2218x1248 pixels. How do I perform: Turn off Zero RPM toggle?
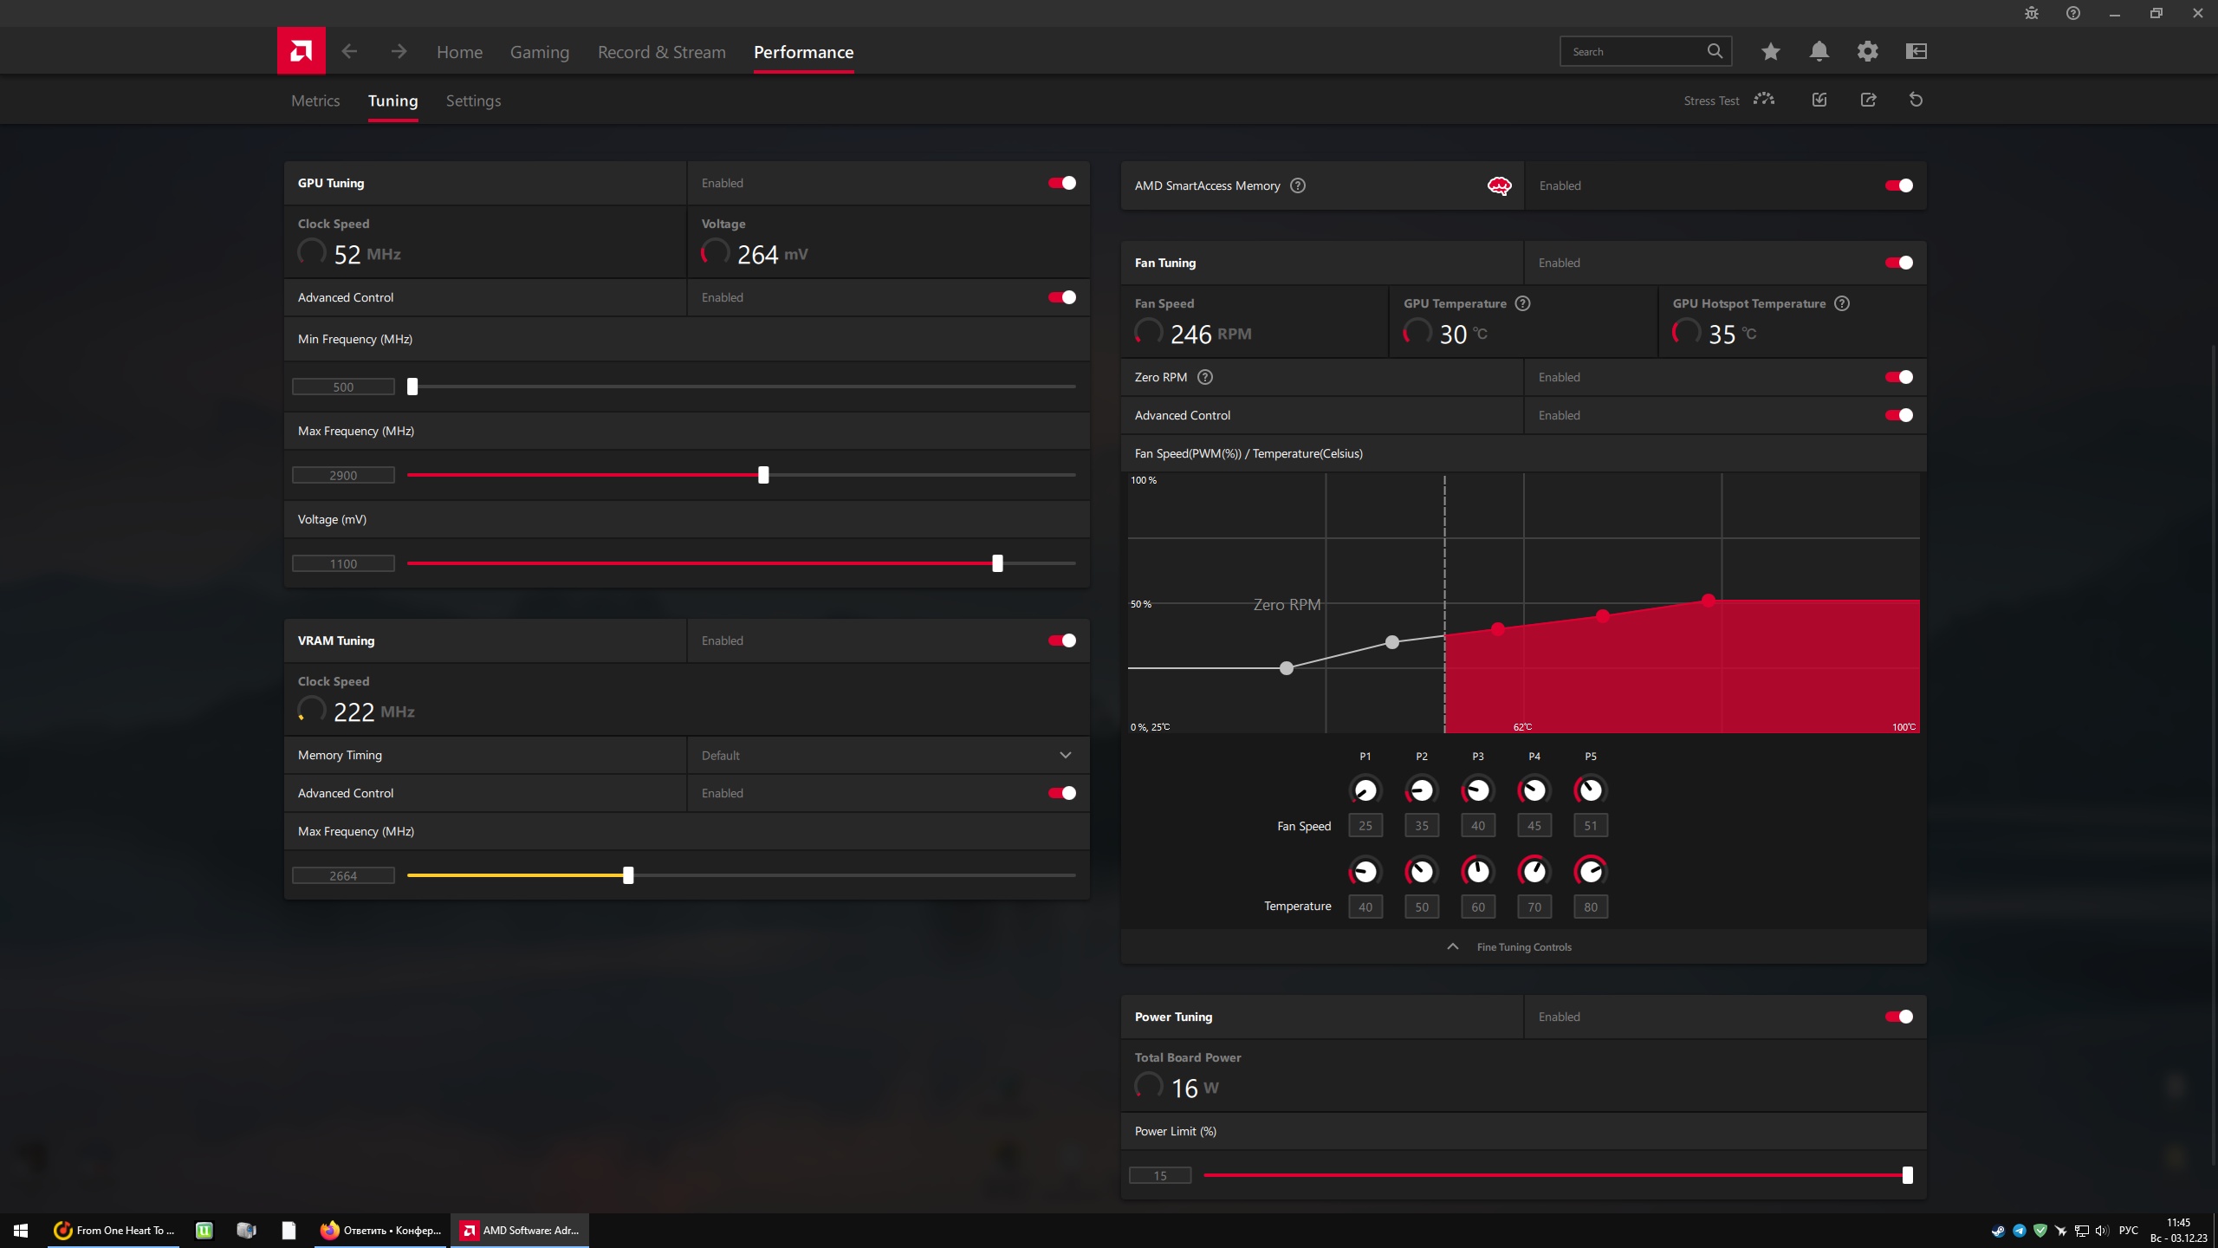[x=1898, y=377]
